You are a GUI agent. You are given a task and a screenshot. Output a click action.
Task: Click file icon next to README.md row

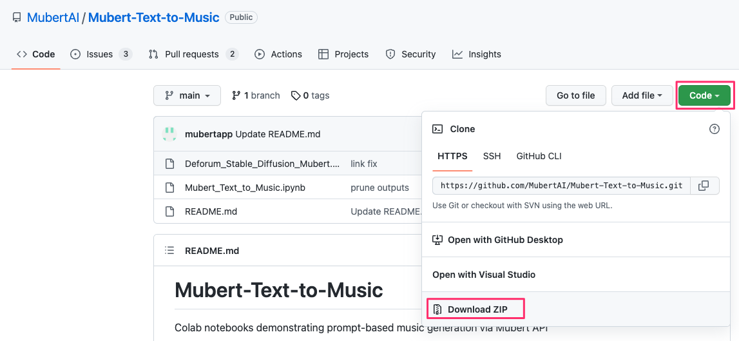pos(169,212)
